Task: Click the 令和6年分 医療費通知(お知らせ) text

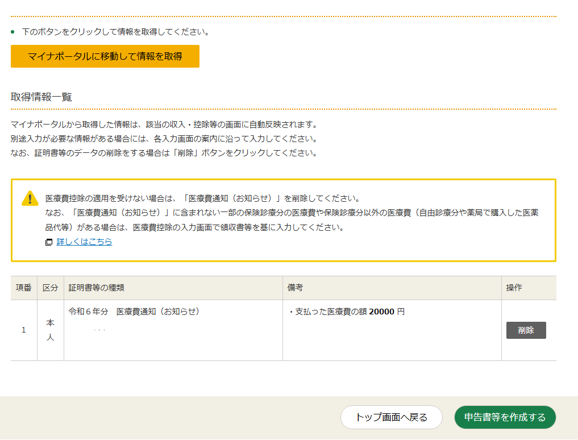Action: (x=134, y=312)
